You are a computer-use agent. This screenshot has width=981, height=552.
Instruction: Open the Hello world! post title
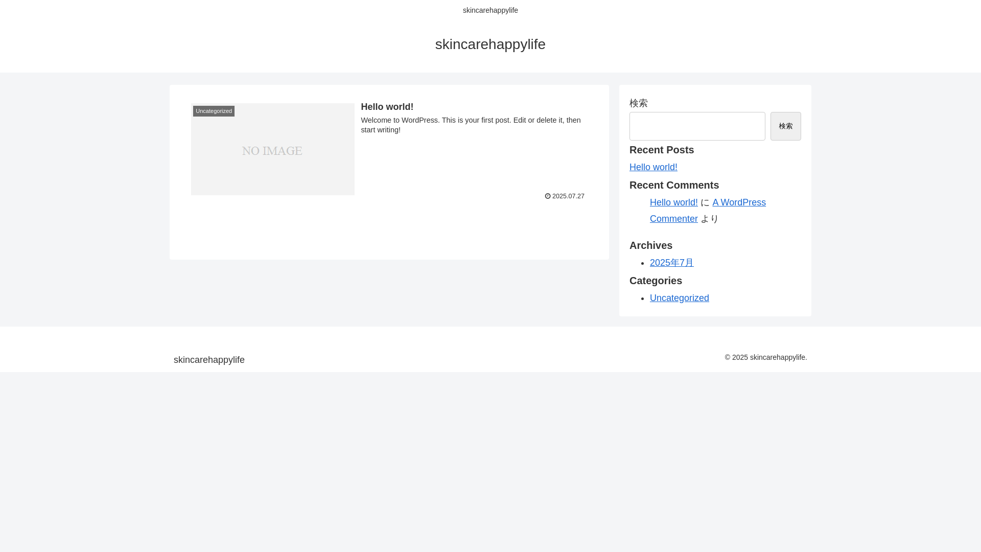pos(387,107)
